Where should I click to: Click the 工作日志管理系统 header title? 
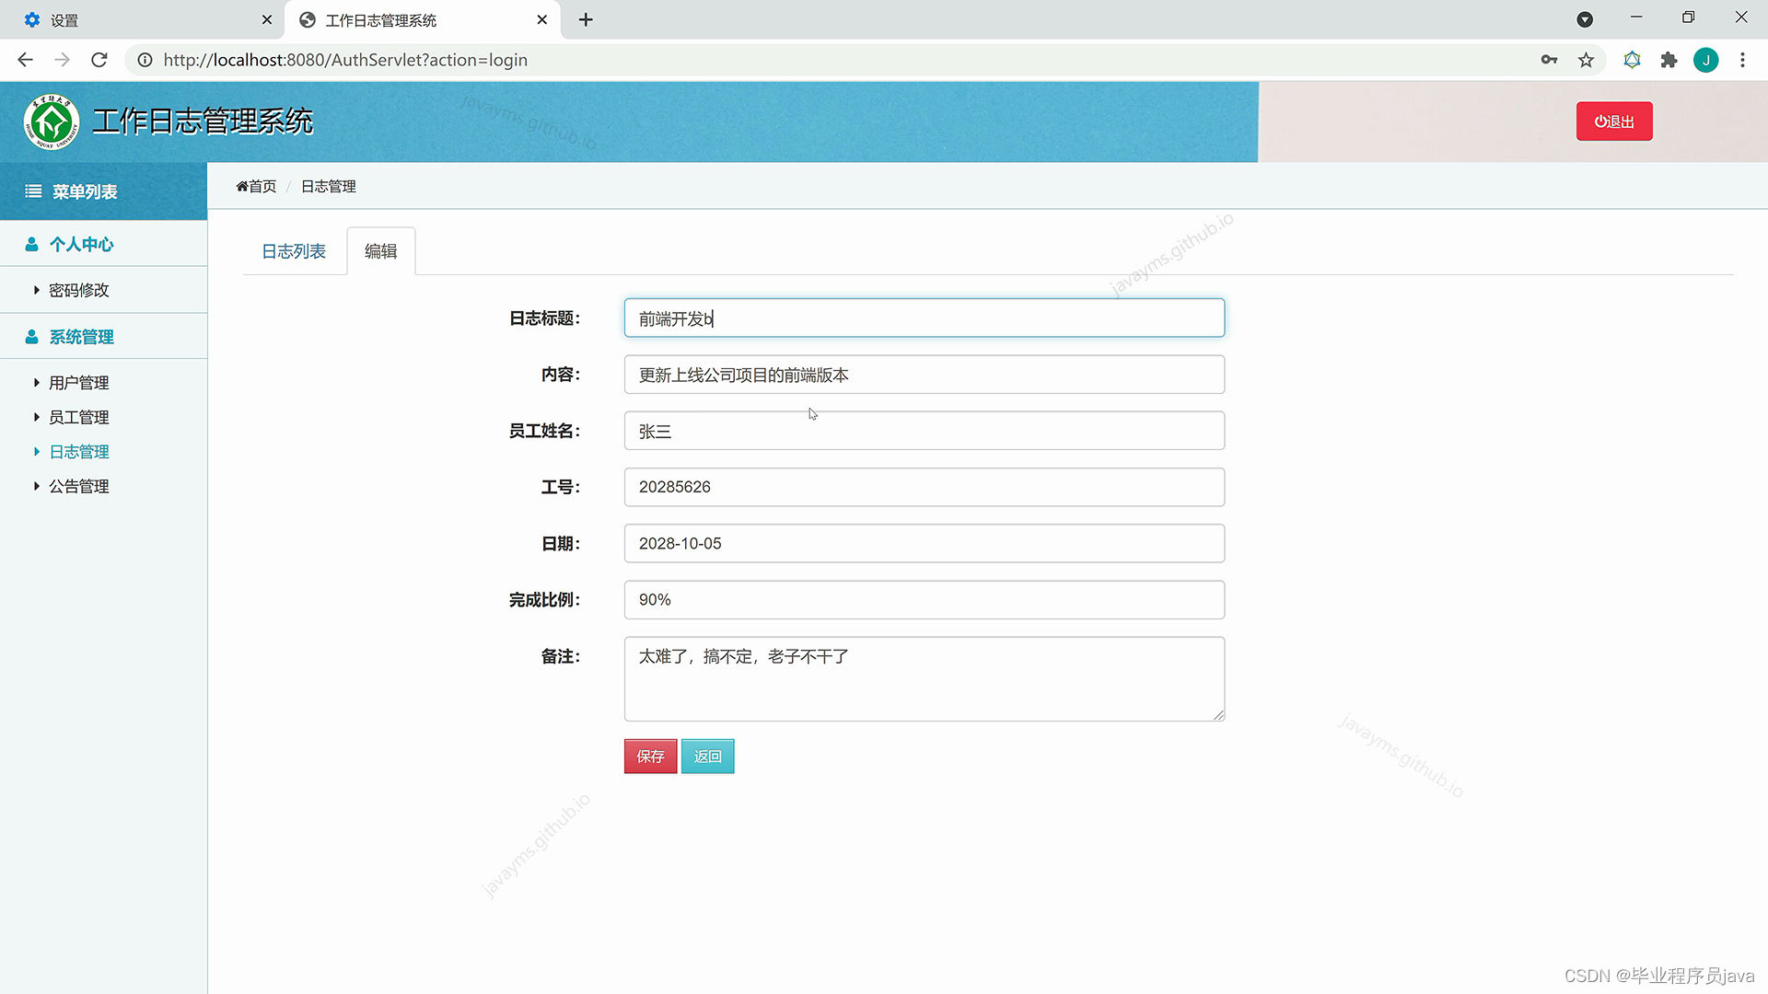(x=203, y=121)
